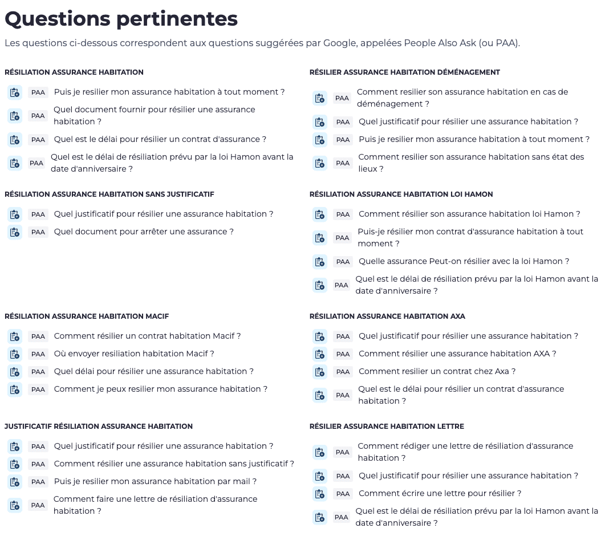Click add icon for 'Puis je resilier mon assurance habitation par mail'
Image resolution: width=605 pixels, height=540 pixels.
click(x=15, y=482)
